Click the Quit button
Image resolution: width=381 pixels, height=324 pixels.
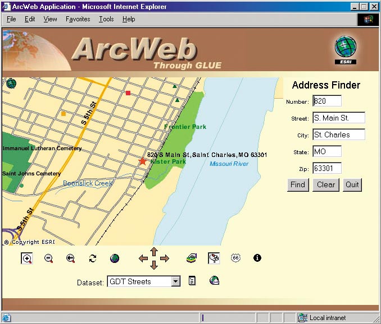click(x=352, y=185)
